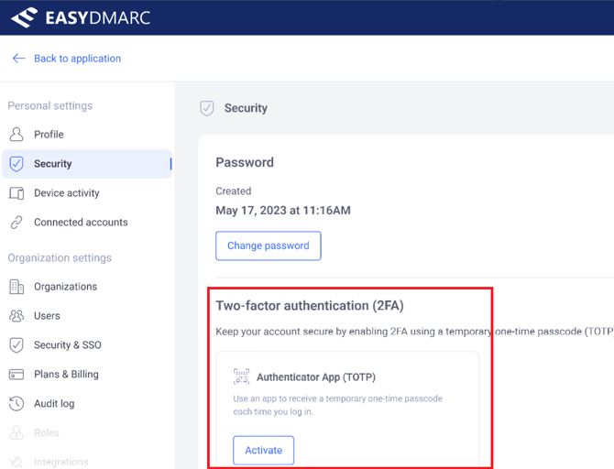
Task: Click the Connected accounts link icon
Action: coord(16,223)
